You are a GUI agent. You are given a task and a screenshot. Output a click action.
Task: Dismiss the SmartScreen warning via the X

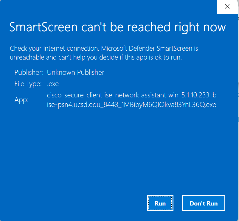(x=227, y=7)
